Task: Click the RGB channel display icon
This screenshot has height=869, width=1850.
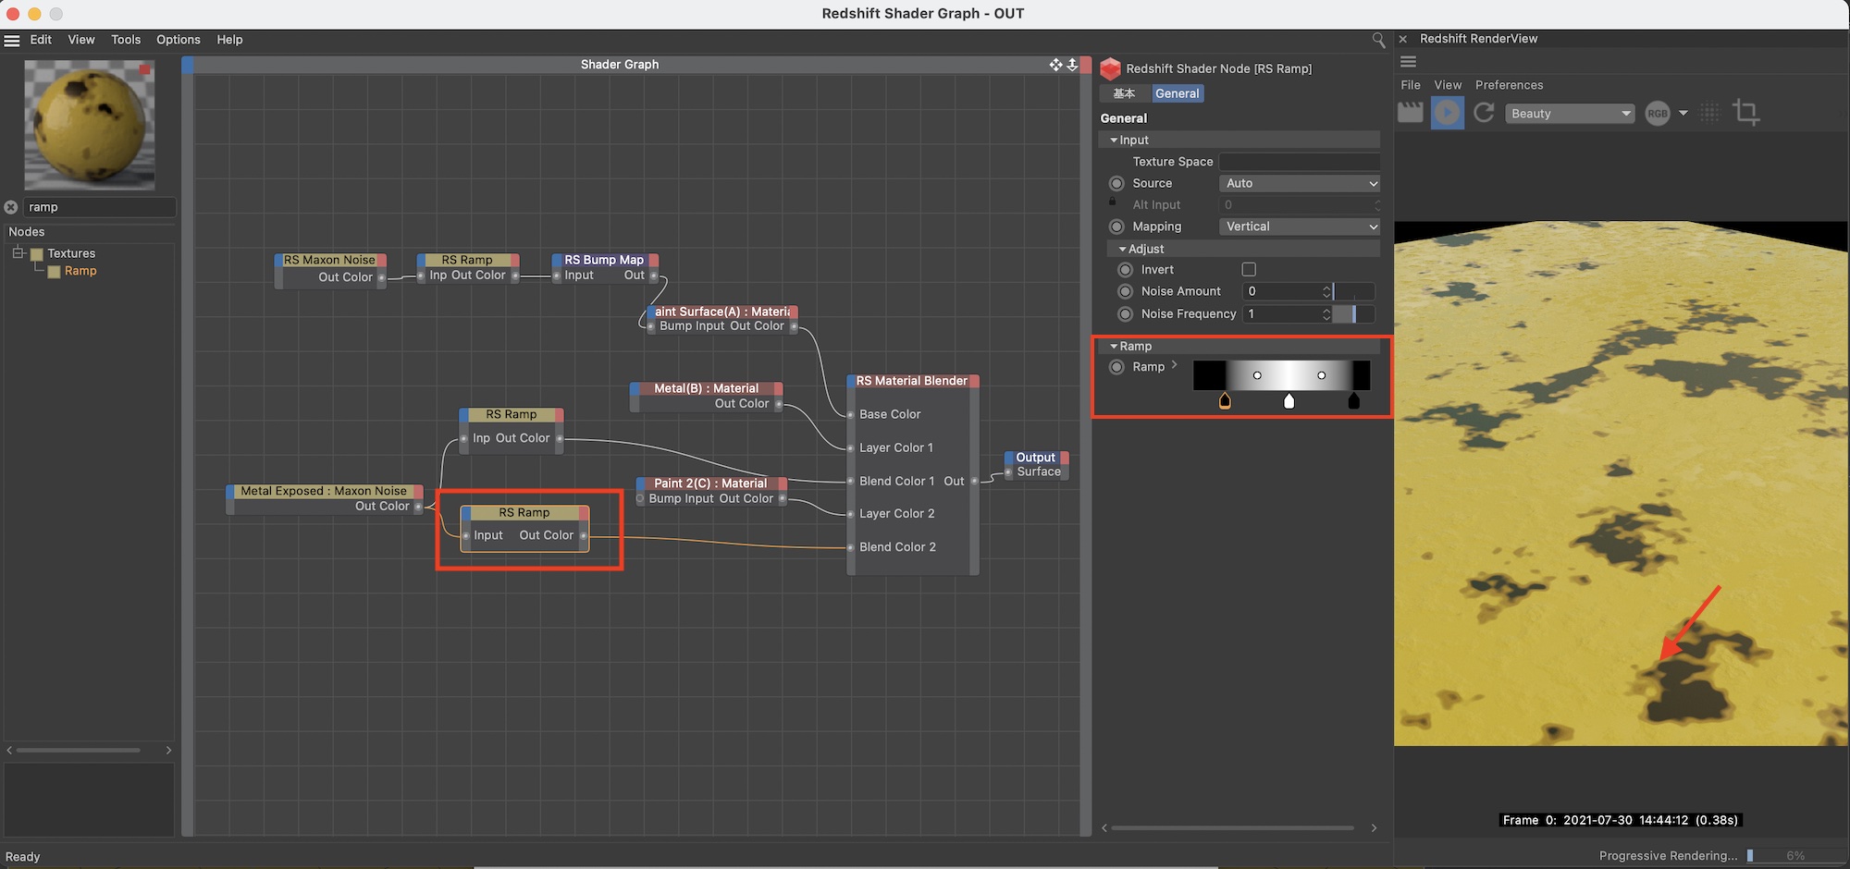Action: click(1658, 113)
